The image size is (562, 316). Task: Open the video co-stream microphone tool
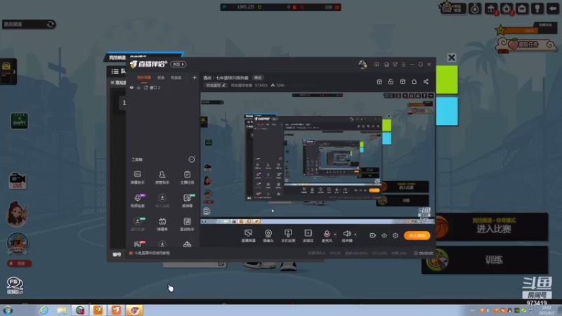tap(137, 201)
